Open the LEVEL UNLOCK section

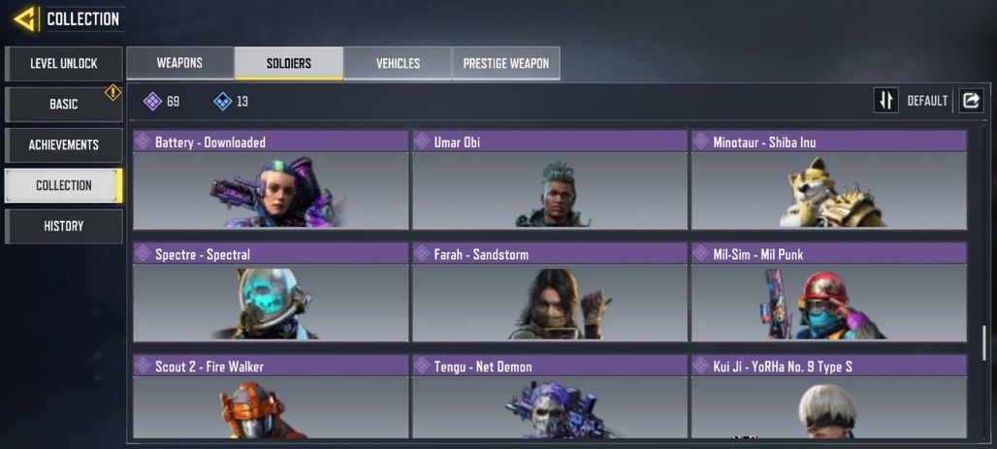point(64,64)
